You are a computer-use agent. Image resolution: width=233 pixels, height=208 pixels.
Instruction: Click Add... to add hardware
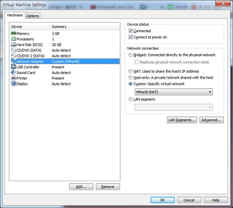[81, 187]
